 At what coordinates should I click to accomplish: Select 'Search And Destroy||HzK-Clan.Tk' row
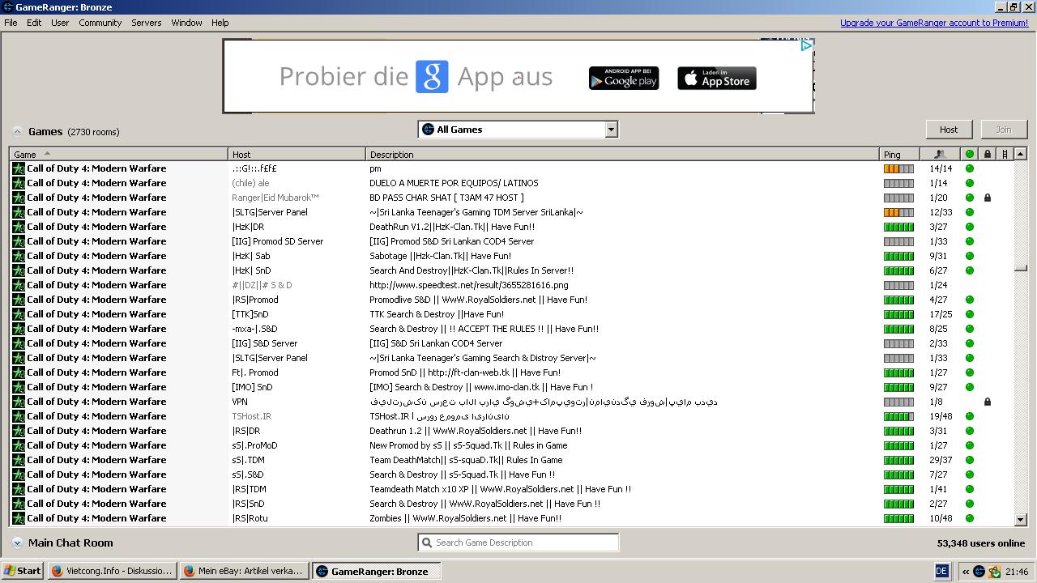511,270
